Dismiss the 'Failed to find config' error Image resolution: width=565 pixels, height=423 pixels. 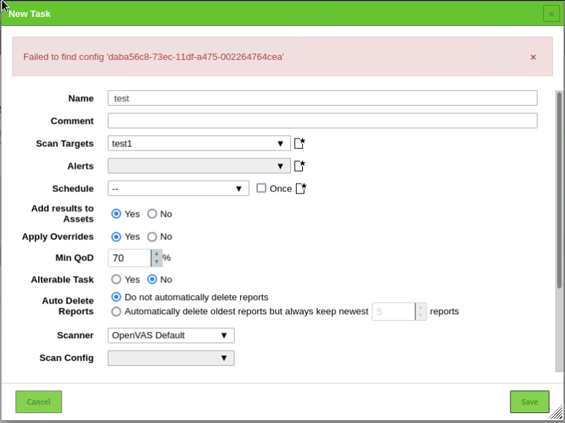pyautogui.click(x=533, y=57)
